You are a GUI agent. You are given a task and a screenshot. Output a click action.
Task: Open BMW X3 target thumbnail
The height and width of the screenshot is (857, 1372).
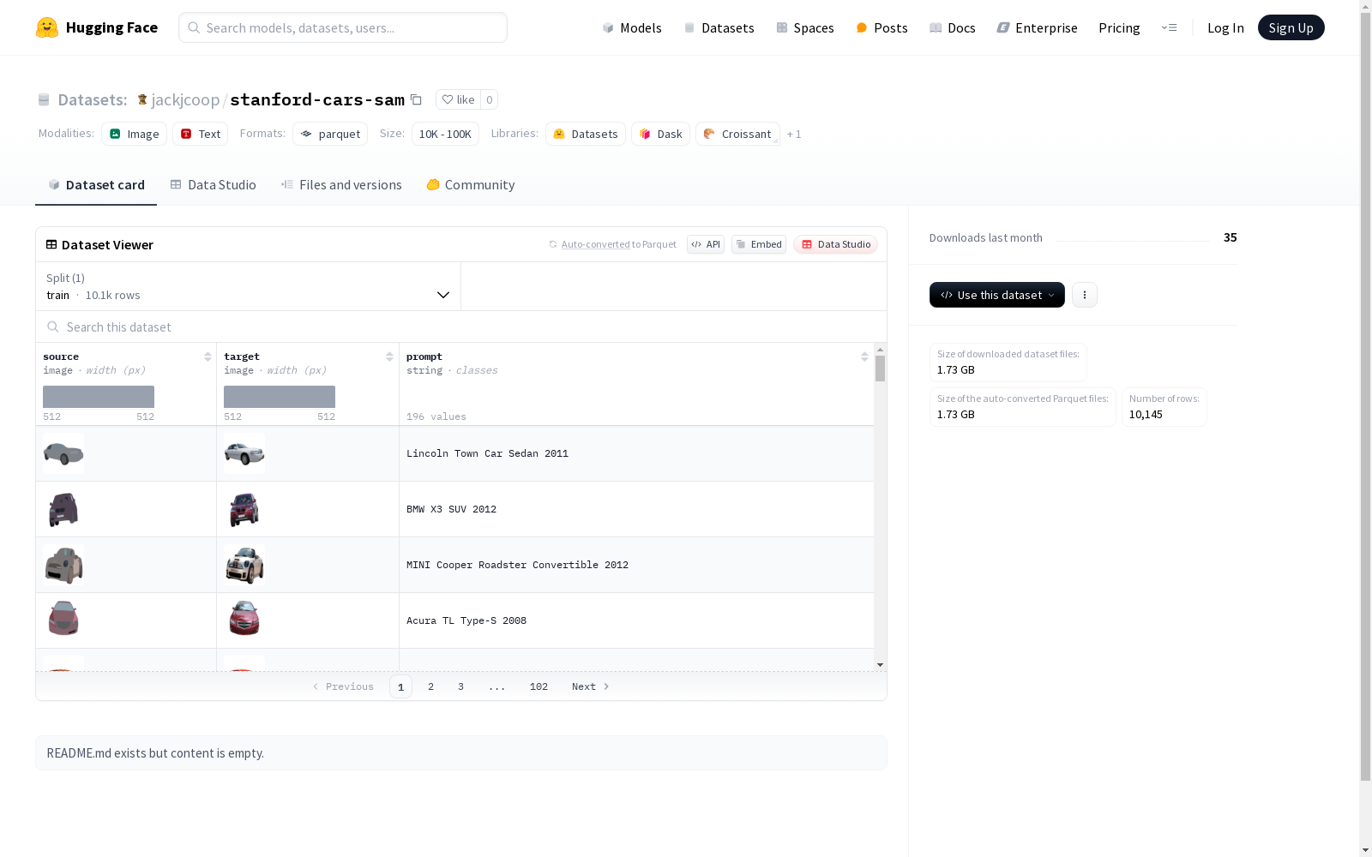244,509
